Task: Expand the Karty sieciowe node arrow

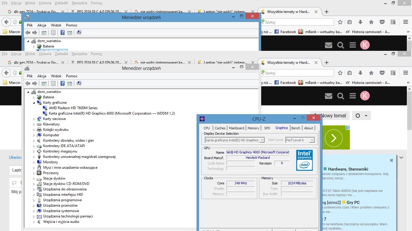Action: (x=34, y=119)
